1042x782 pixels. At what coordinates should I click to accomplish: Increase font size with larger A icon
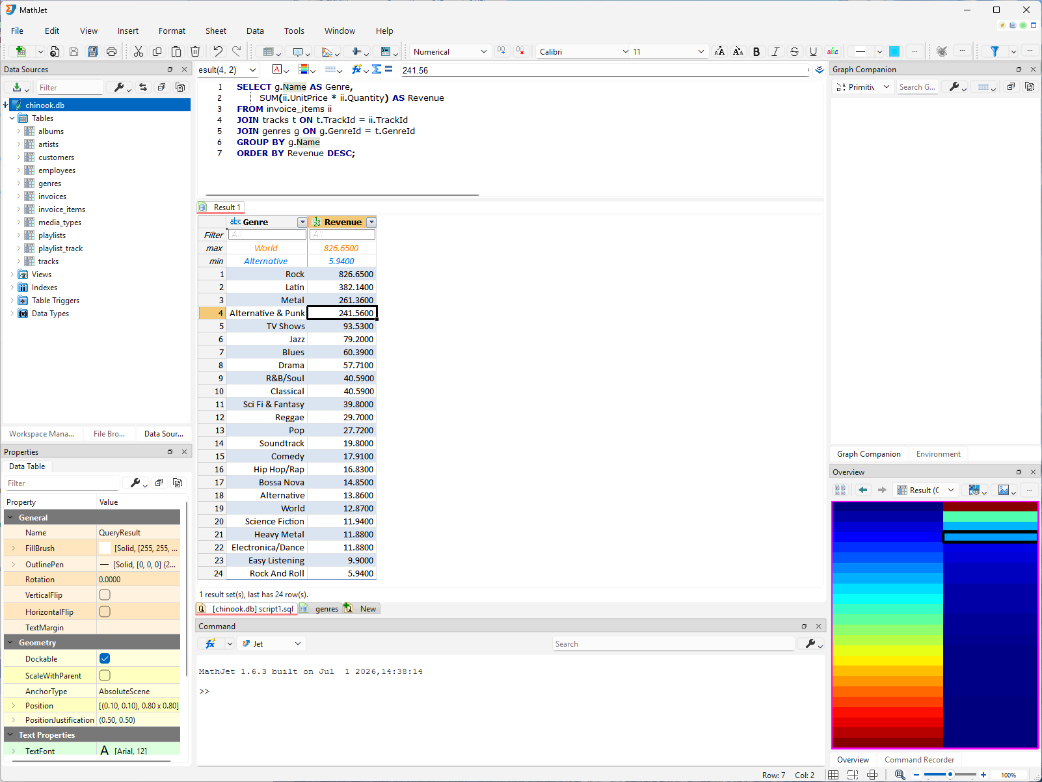[719, 51]
